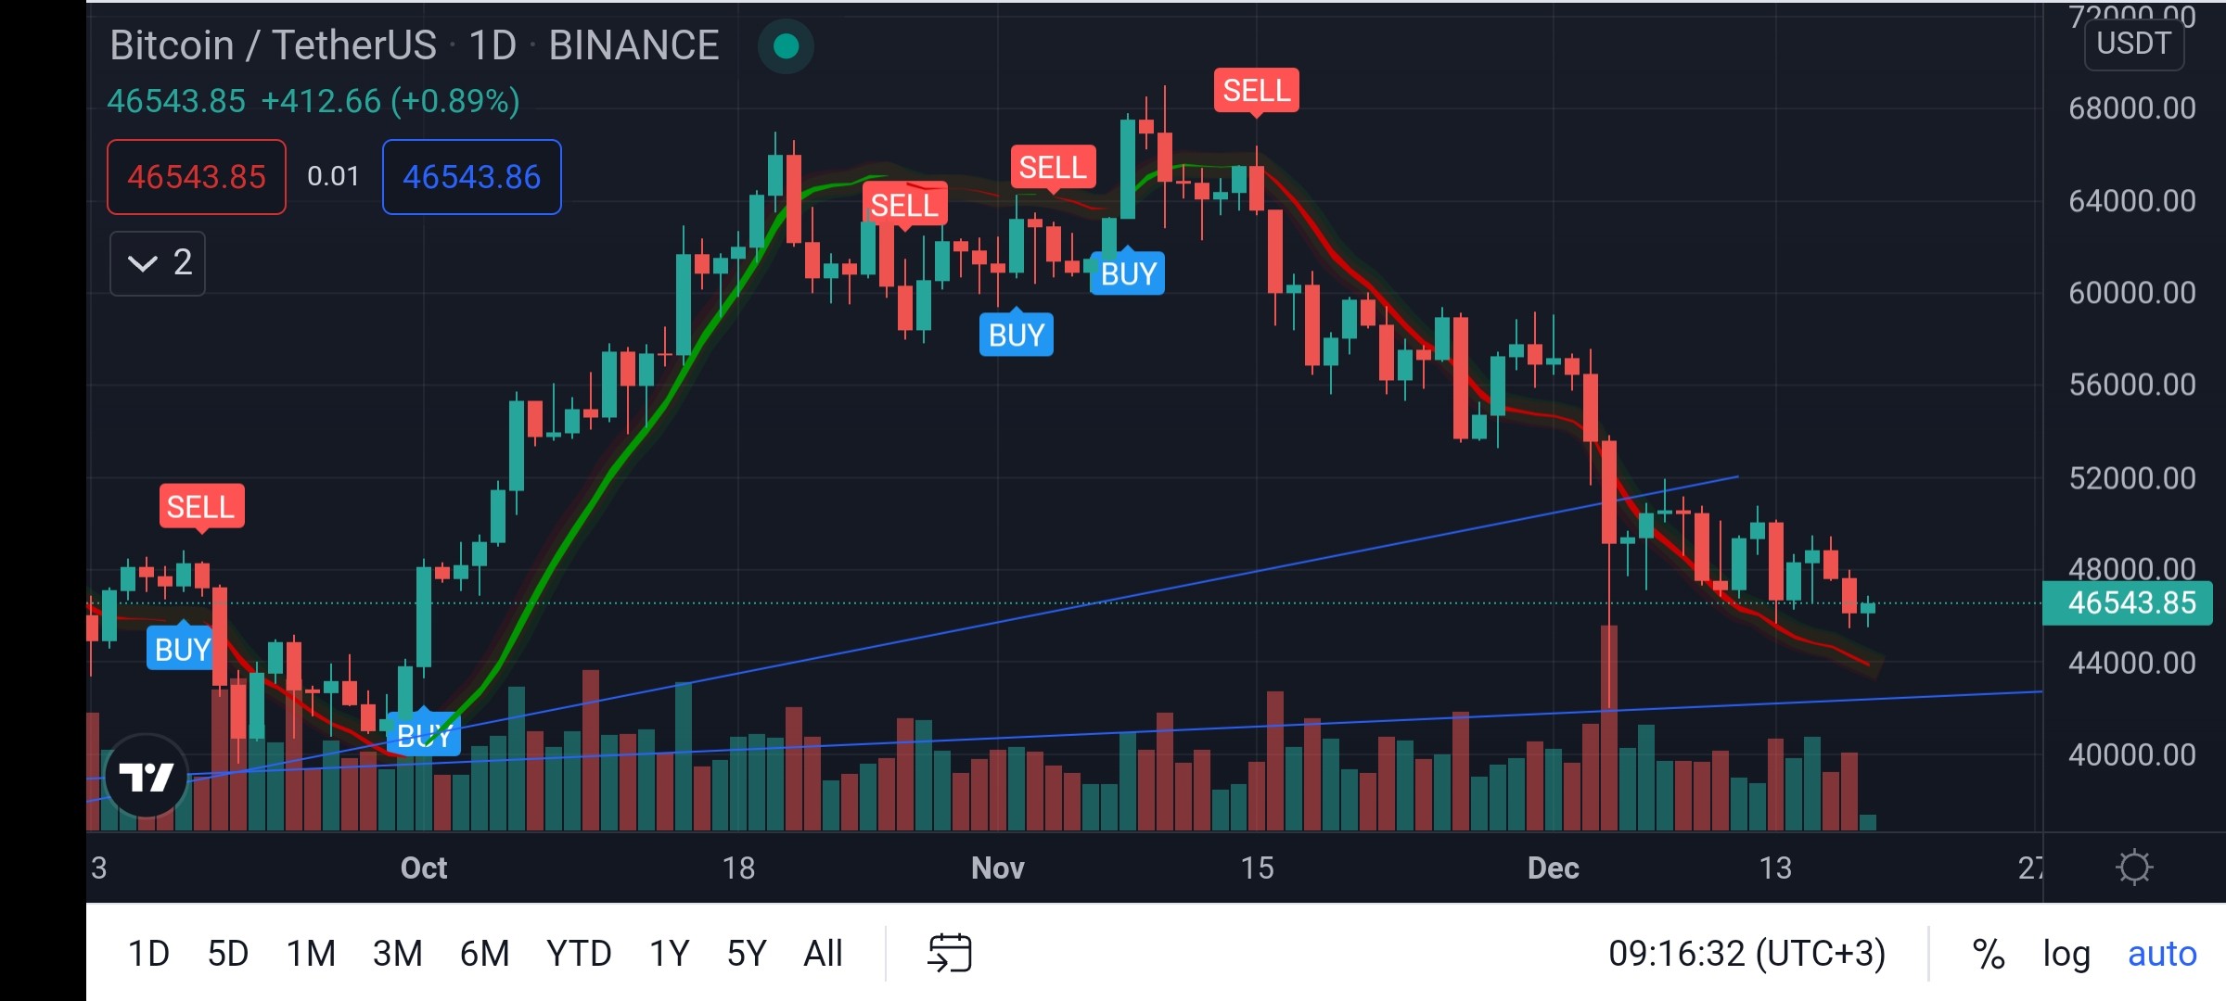Click the SELL signal label near 68000
2226x1001 pixels.
[x=1257, y=91]
